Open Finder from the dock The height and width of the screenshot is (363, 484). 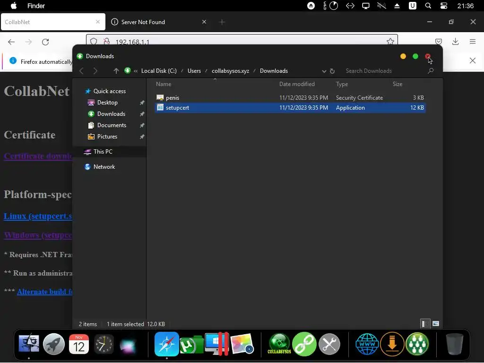pos(29,344)
